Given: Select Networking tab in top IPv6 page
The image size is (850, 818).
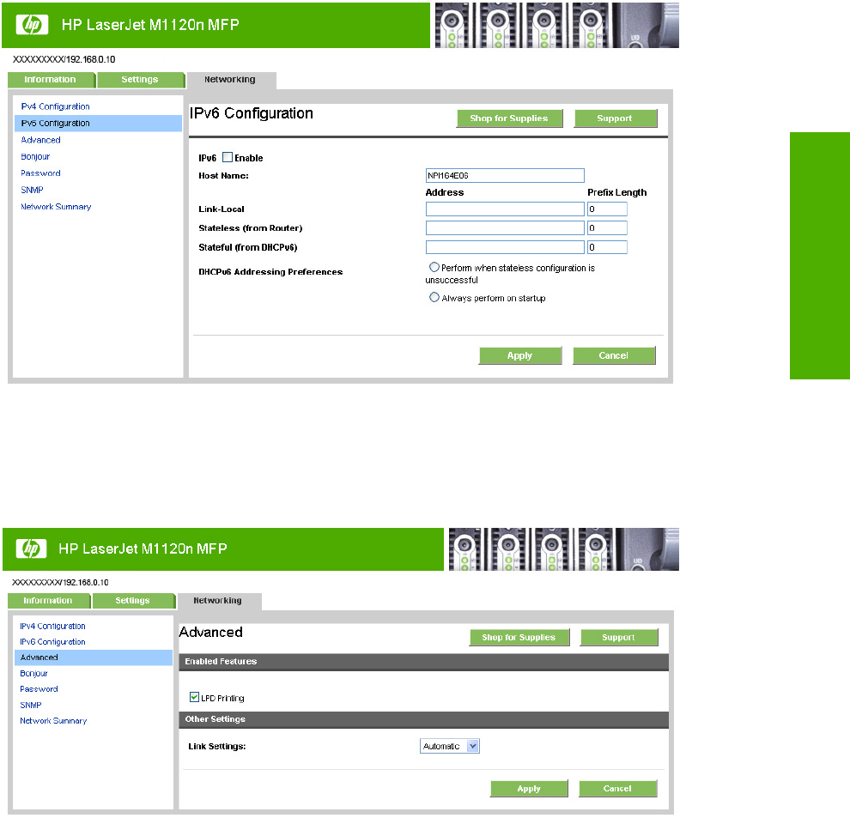Looking at the screenshot, I should (x=231, y=80).
